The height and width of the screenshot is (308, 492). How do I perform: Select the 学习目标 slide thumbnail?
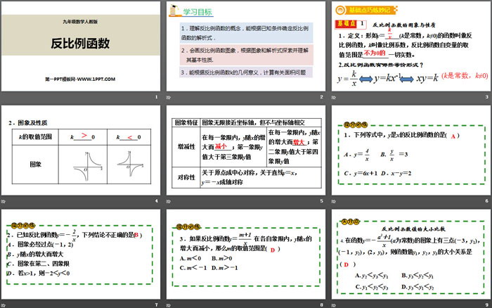pyautogui.click(x=246, y=46)
